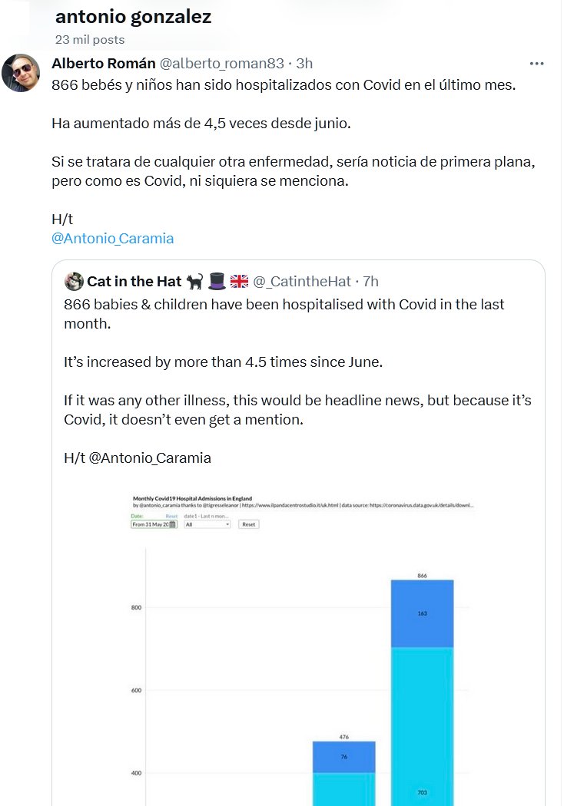Click the "From 31 May" date field
The width and height of the screenshot is (564, 806).
(x=151, y=524)
